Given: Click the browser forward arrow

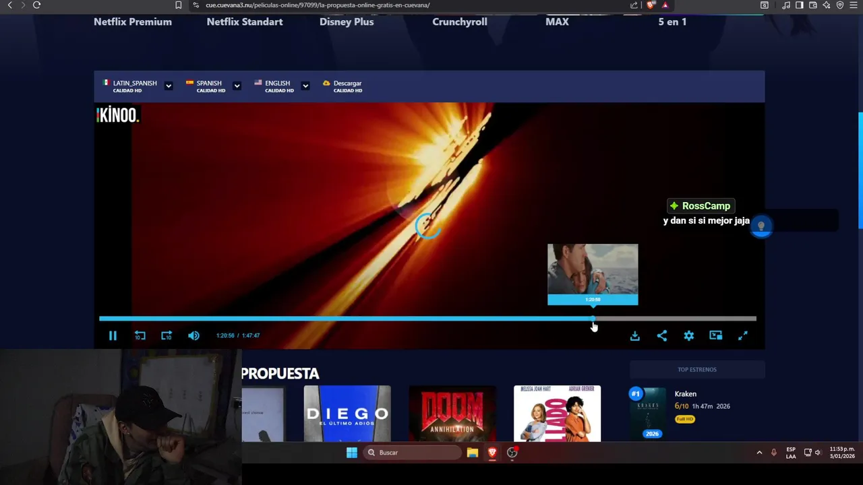Looking at the screenshot, I should (23, 5).
